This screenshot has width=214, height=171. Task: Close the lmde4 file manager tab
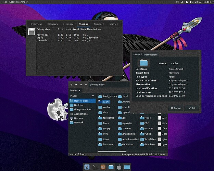tap(79, 91)
